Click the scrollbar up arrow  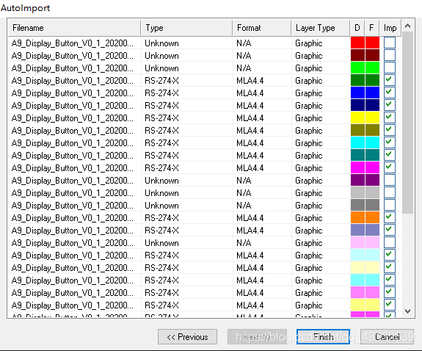pos(408,26)
